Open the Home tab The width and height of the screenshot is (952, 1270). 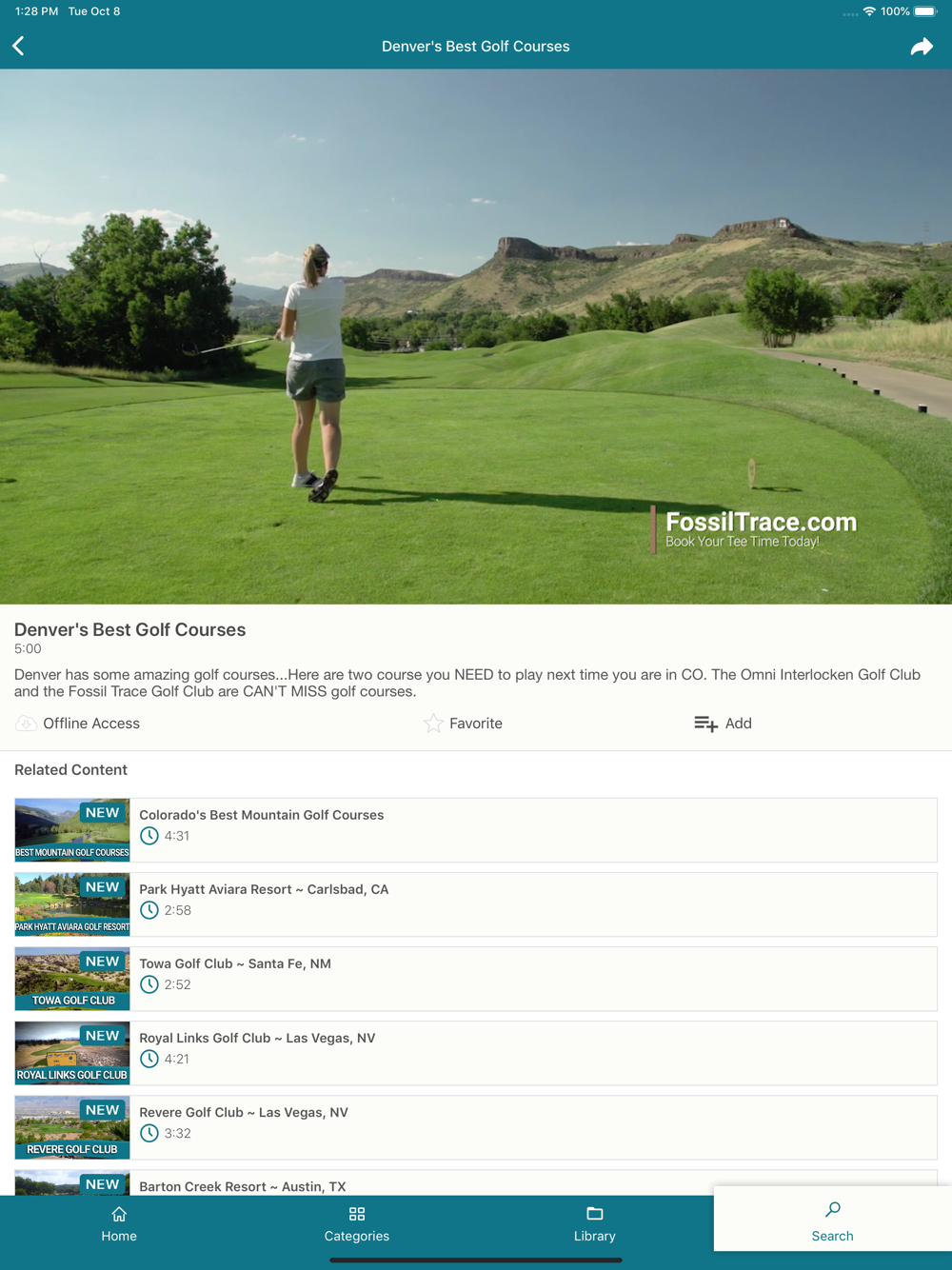119,1224
